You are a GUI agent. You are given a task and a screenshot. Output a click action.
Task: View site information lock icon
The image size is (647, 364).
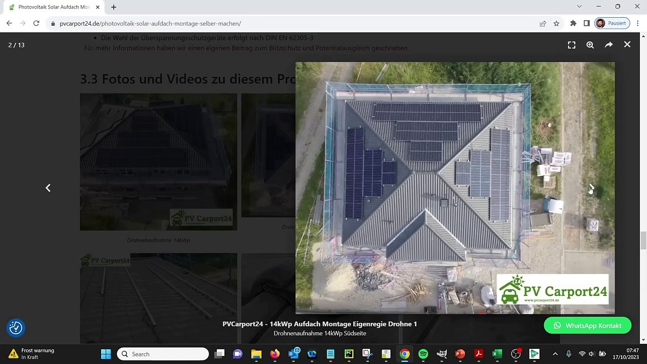(x=53, y=24)
